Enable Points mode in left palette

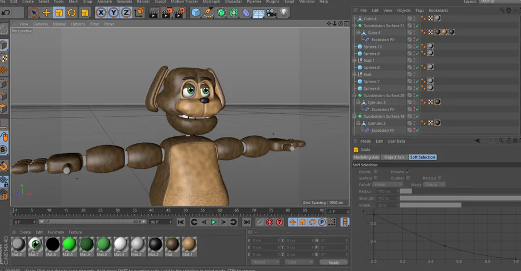click(x=3, y=83)
